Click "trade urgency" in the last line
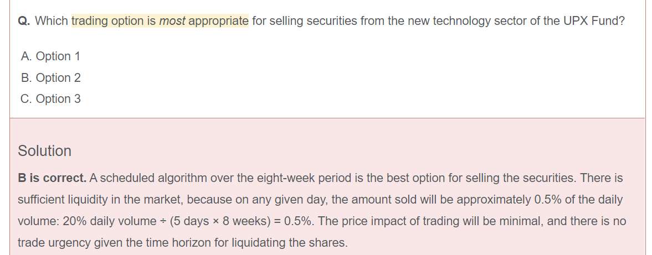The width and height of the screenshot is (652, 255). coord(48,243)
